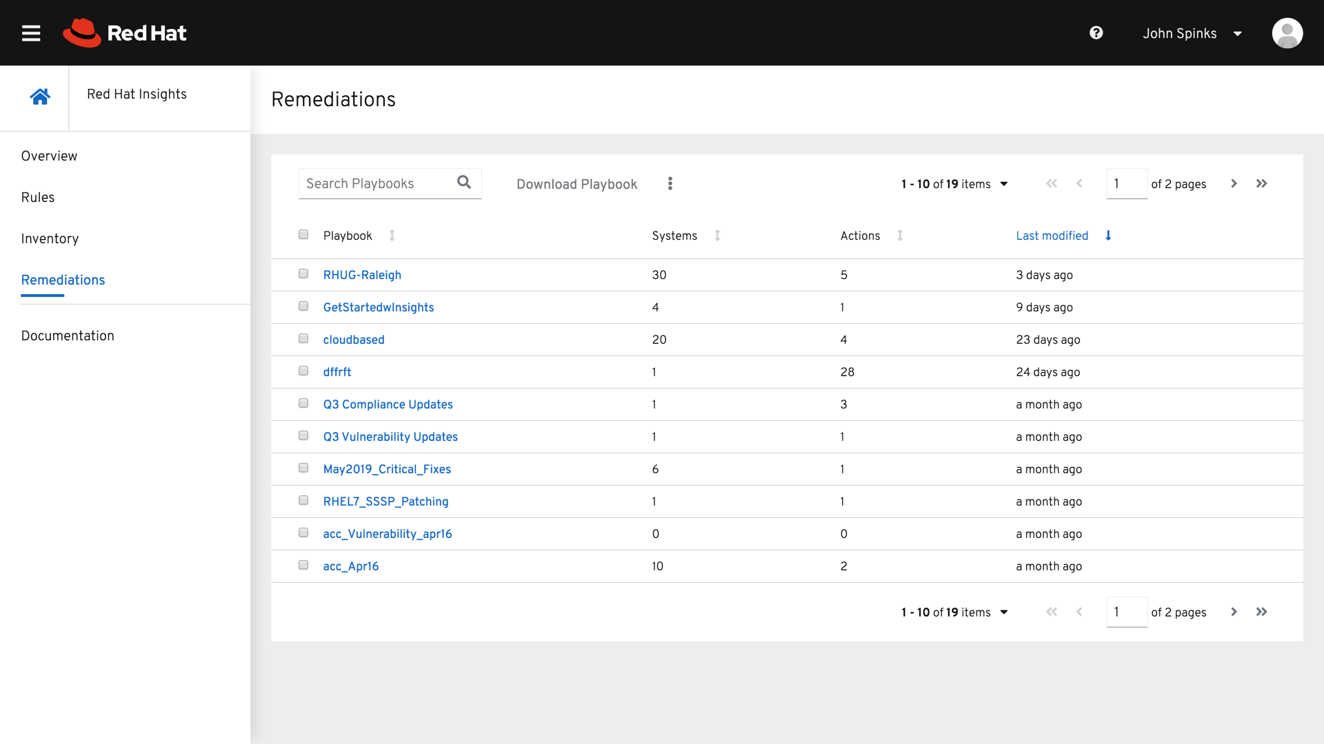Click the user avatar icon
The width and height of the screenshot is (1324, 744).
point(1287,33)
